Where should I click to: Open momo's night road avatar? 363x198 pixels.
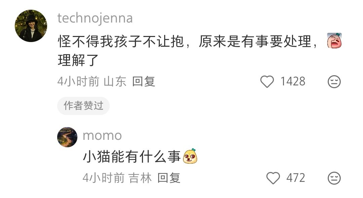pos(67,137)
